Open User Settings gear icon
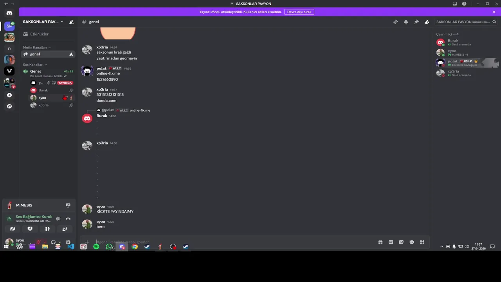Screen dimensions: 501x282 click(x=68, y=242)
